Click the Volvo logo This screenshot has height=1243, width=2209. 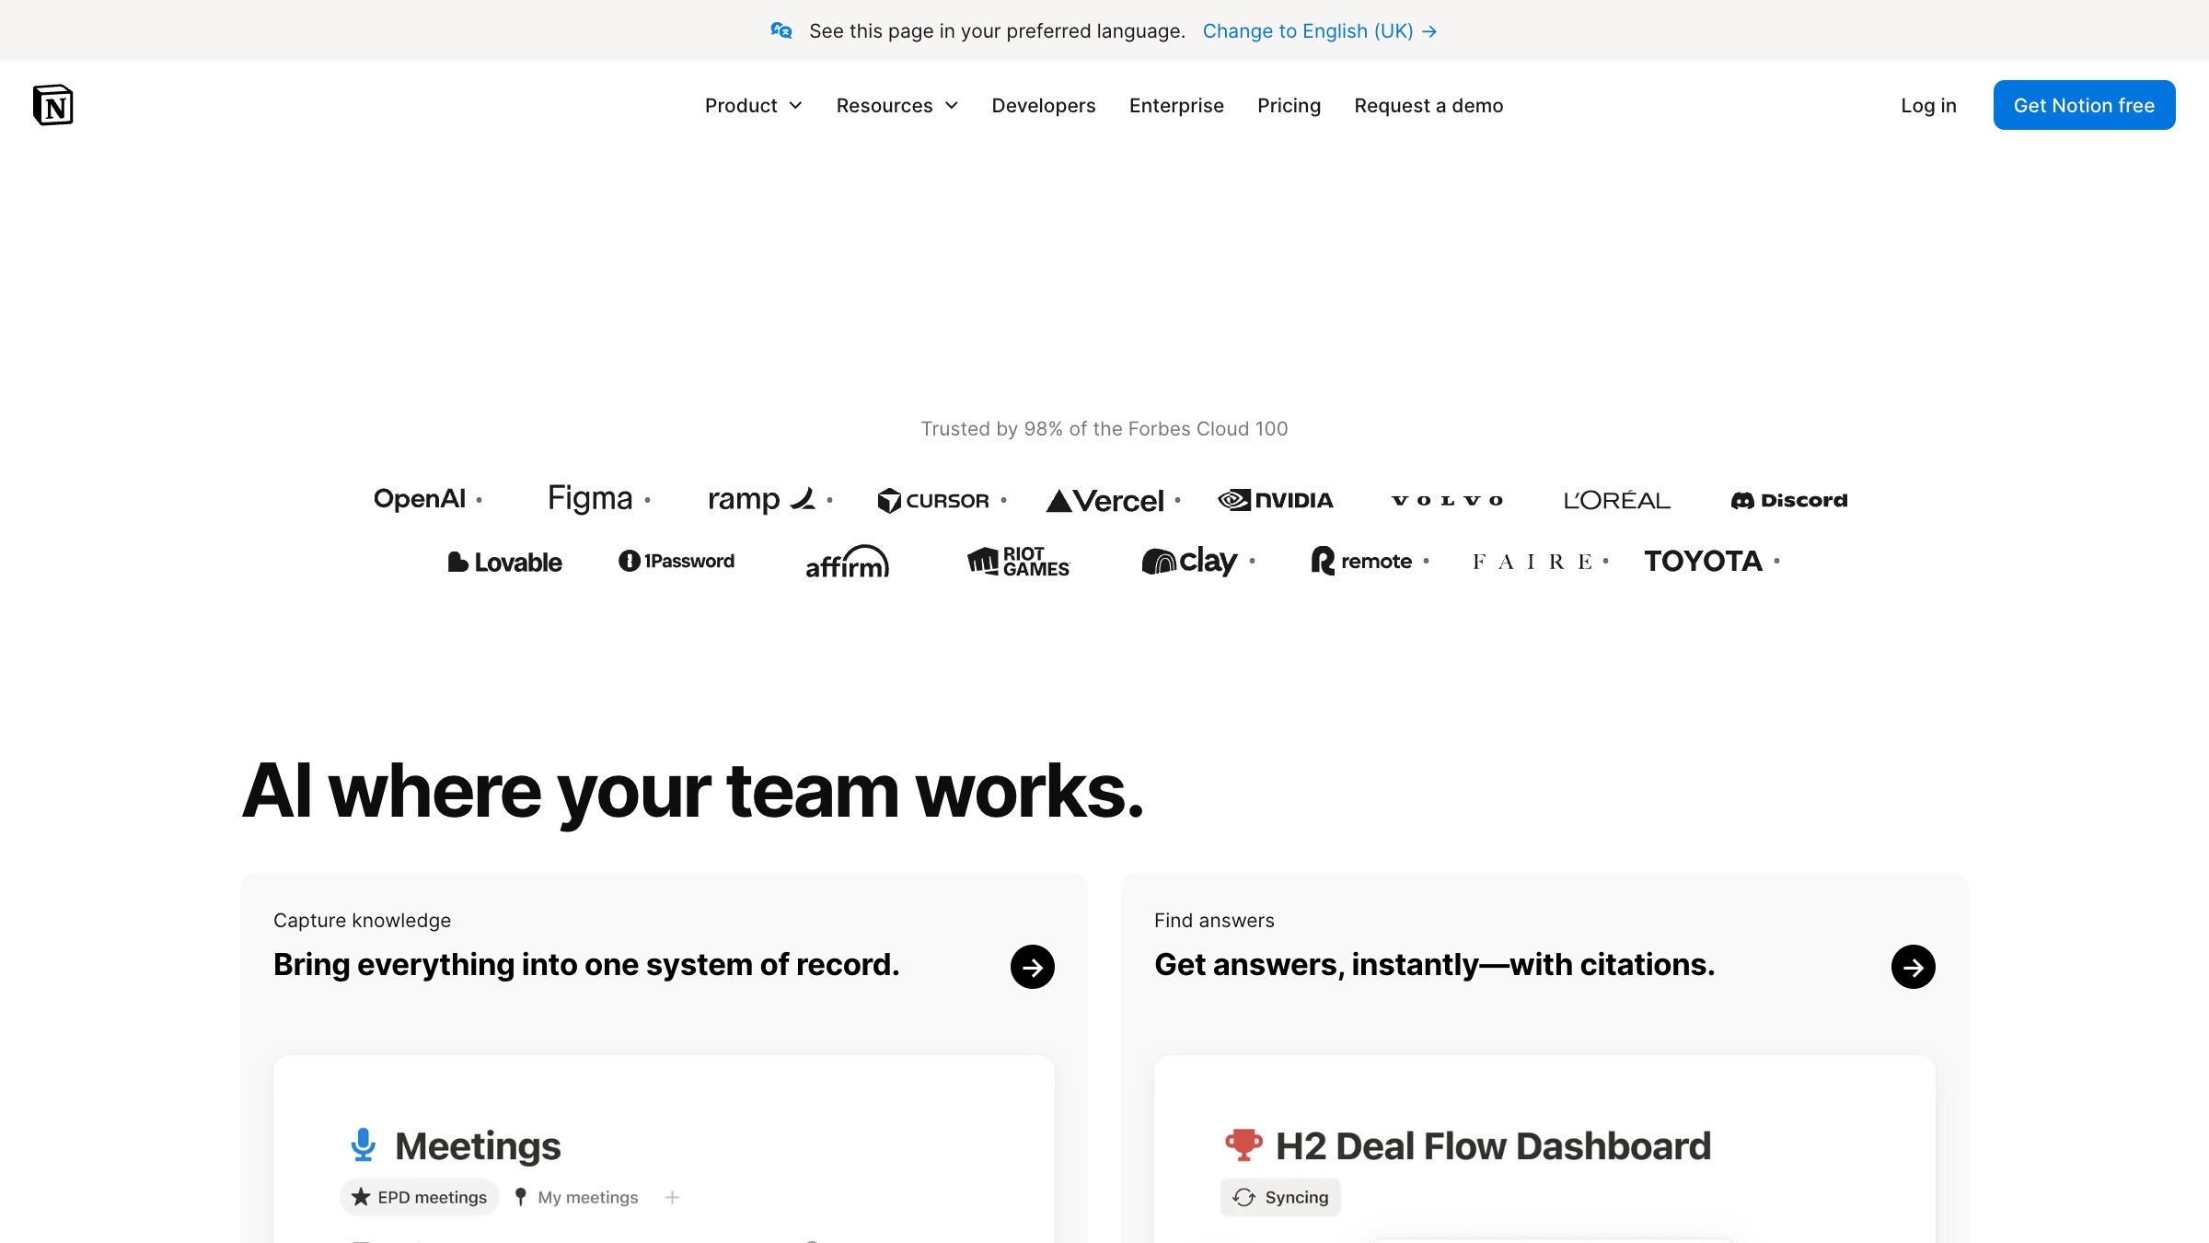pyautogui.click(x=1447, y=500)
